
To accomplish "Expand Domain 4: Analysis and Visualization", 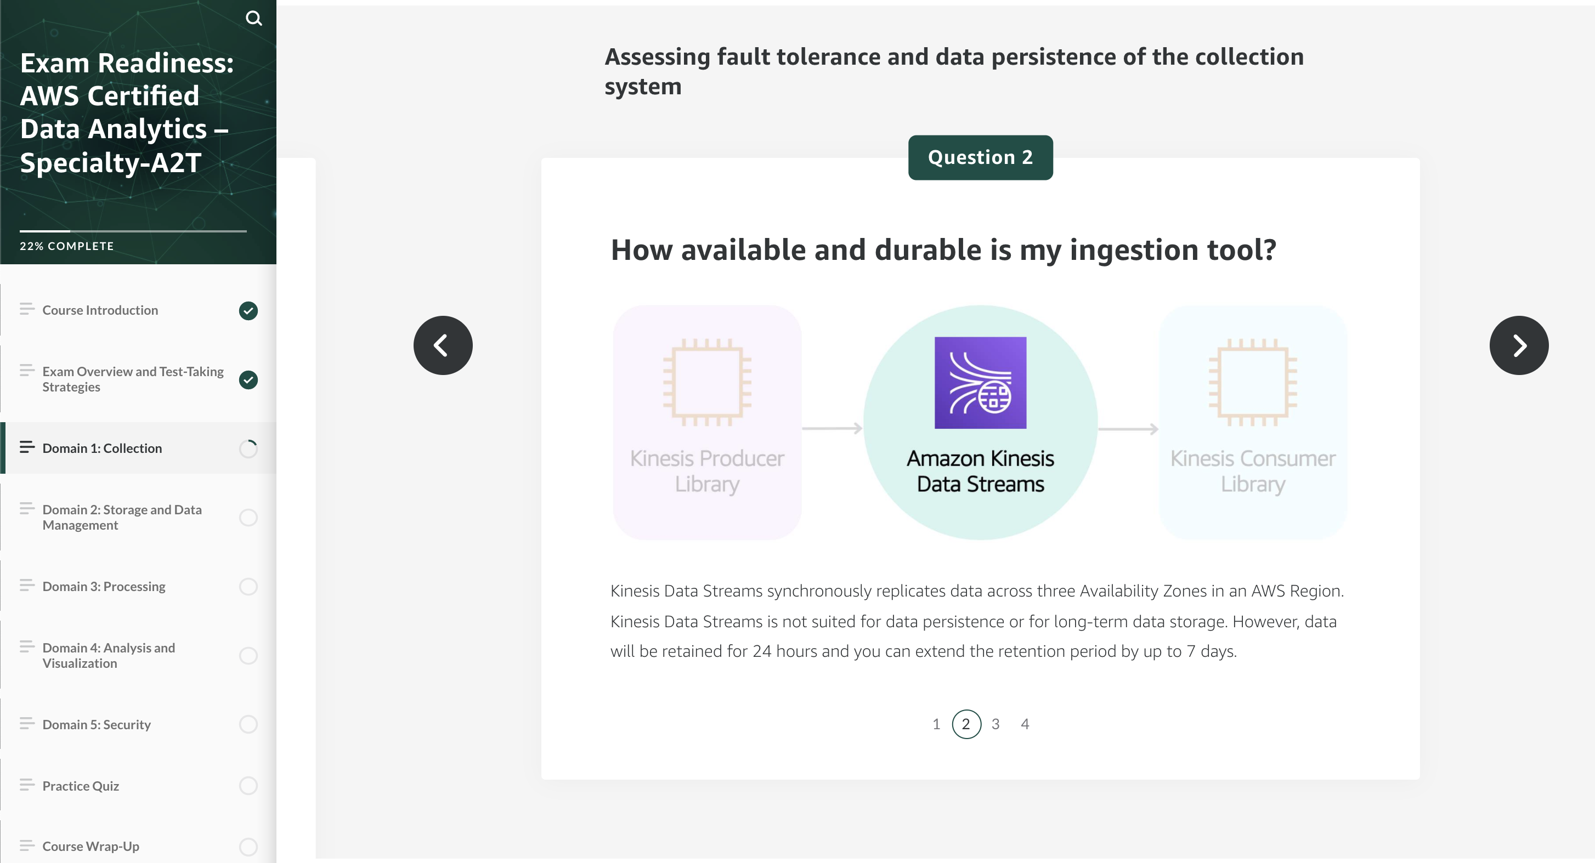I will 138,655.
